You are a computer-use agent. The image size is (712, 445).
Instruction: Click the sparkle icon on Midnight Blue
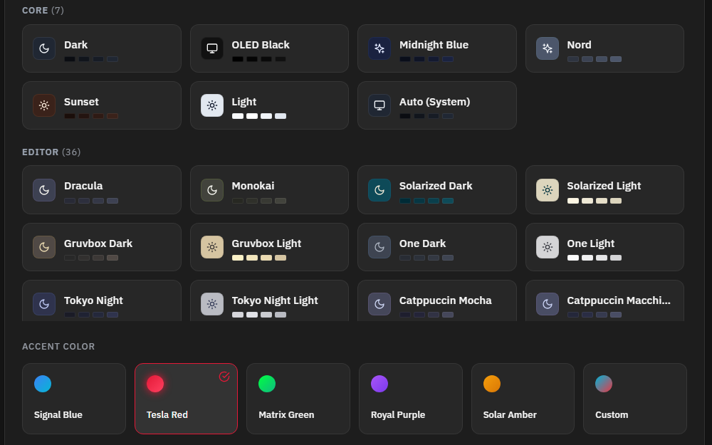(379, 48)
